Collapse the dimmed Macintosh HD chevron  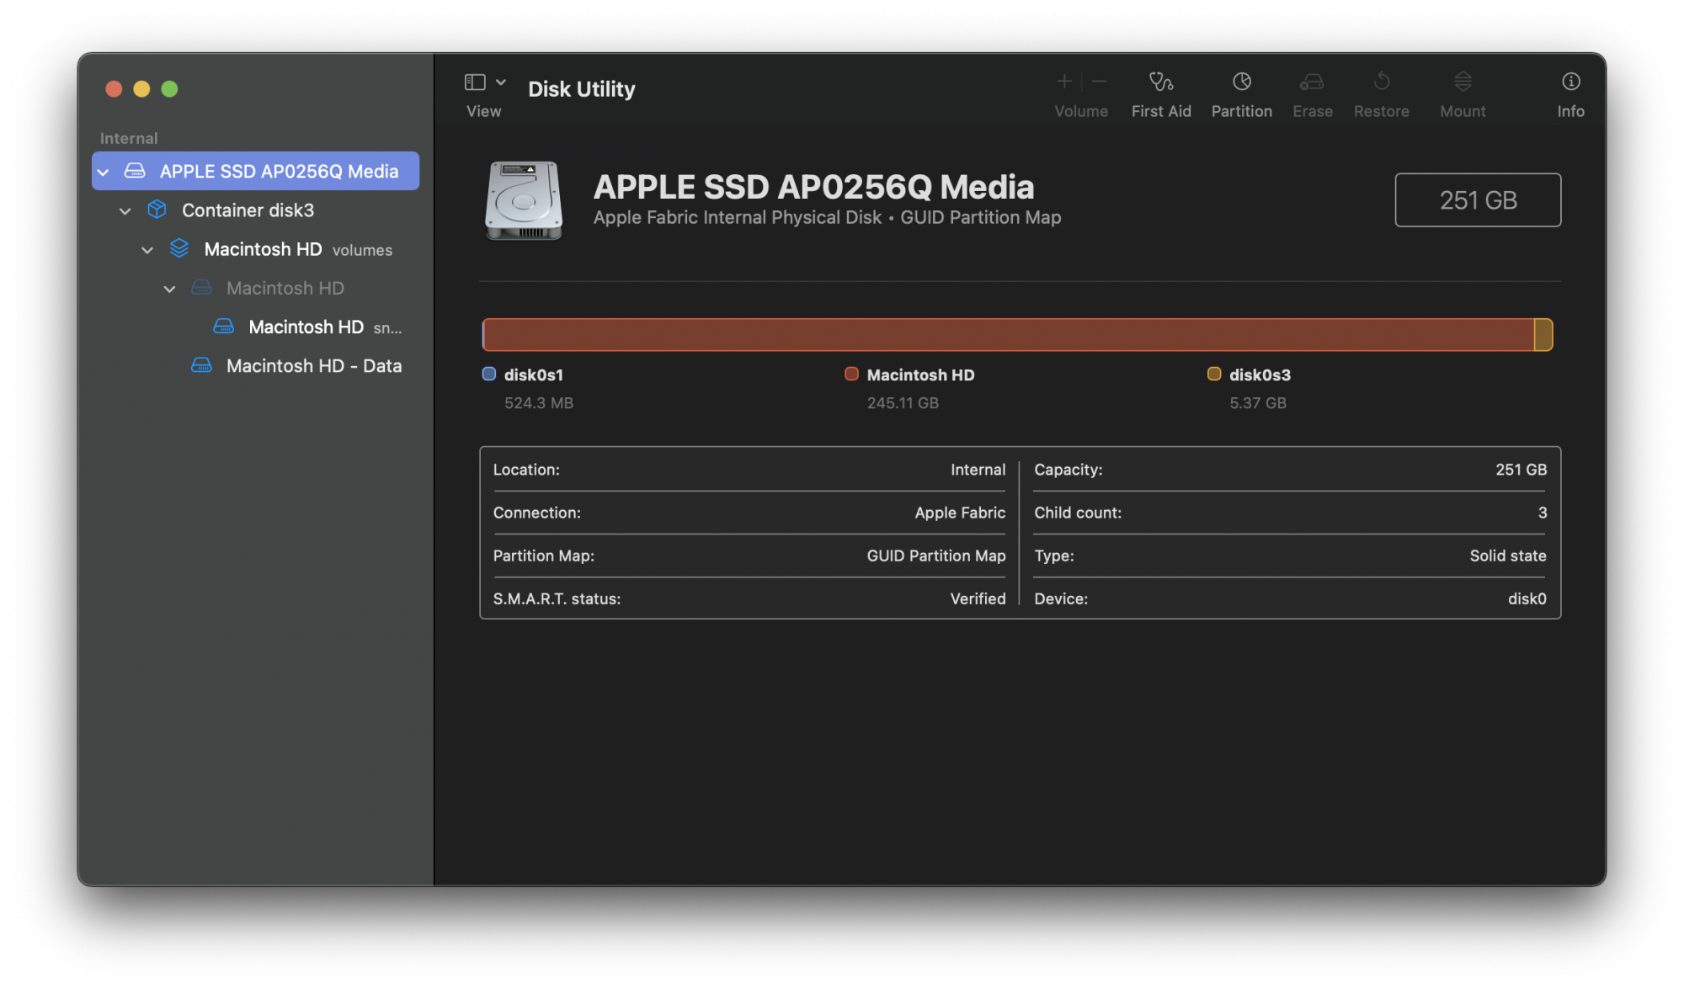tap(169, 289)
